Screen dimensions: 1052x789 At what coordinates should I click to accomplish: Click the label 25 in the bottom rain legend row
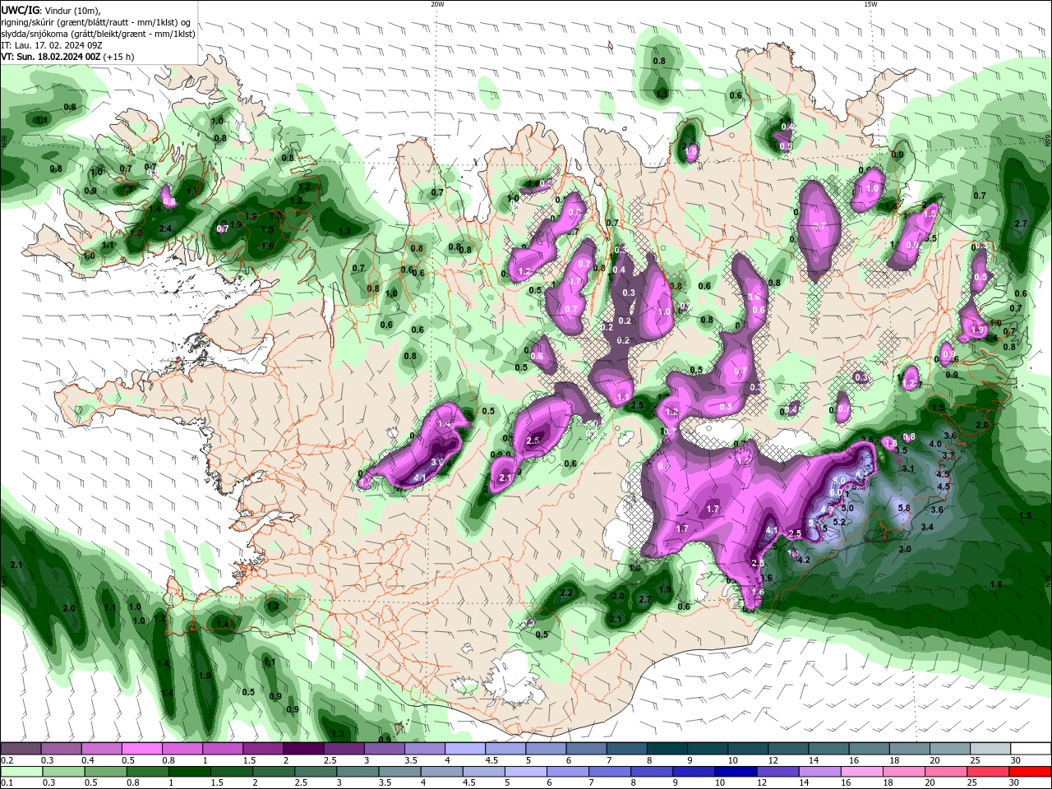[x=971, y=783]
